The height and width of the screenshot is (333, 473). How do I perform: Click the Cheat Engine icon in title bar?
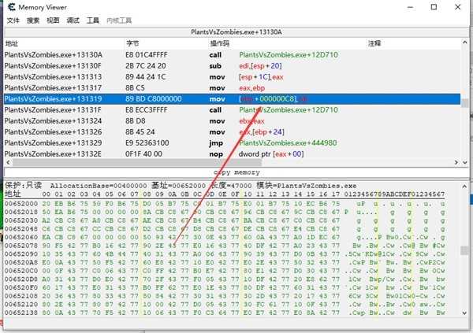tap(9, 7)
